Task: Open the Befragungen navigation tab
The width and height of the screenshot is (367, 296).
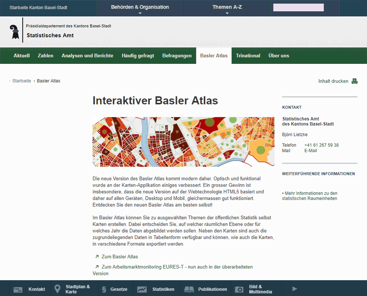Action: click(177, 55)
